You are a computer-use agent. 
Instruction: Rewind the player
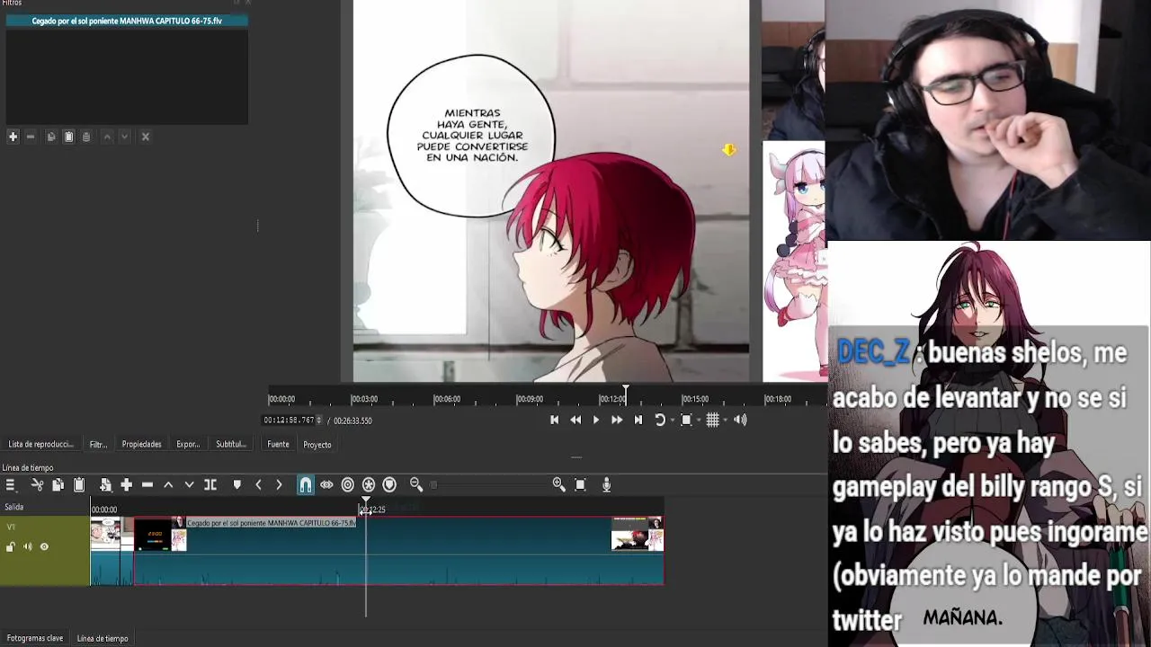[x=575, y=420]
